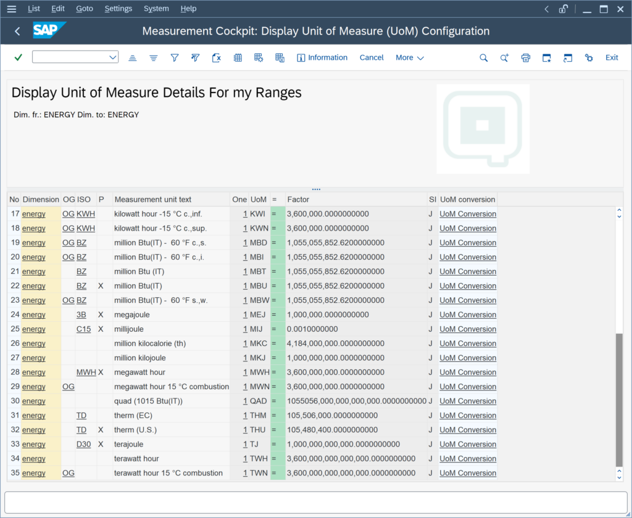This screenshot has height=518, width=632.
Task: Click the UoM code QAD cell
Action: click(x=259, y=401)
